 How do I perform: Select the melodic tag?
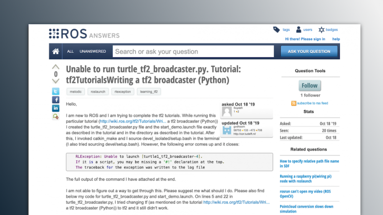75,92
